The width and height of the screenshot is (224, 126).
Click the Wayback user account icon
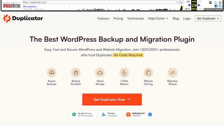[x=210, y=2]
